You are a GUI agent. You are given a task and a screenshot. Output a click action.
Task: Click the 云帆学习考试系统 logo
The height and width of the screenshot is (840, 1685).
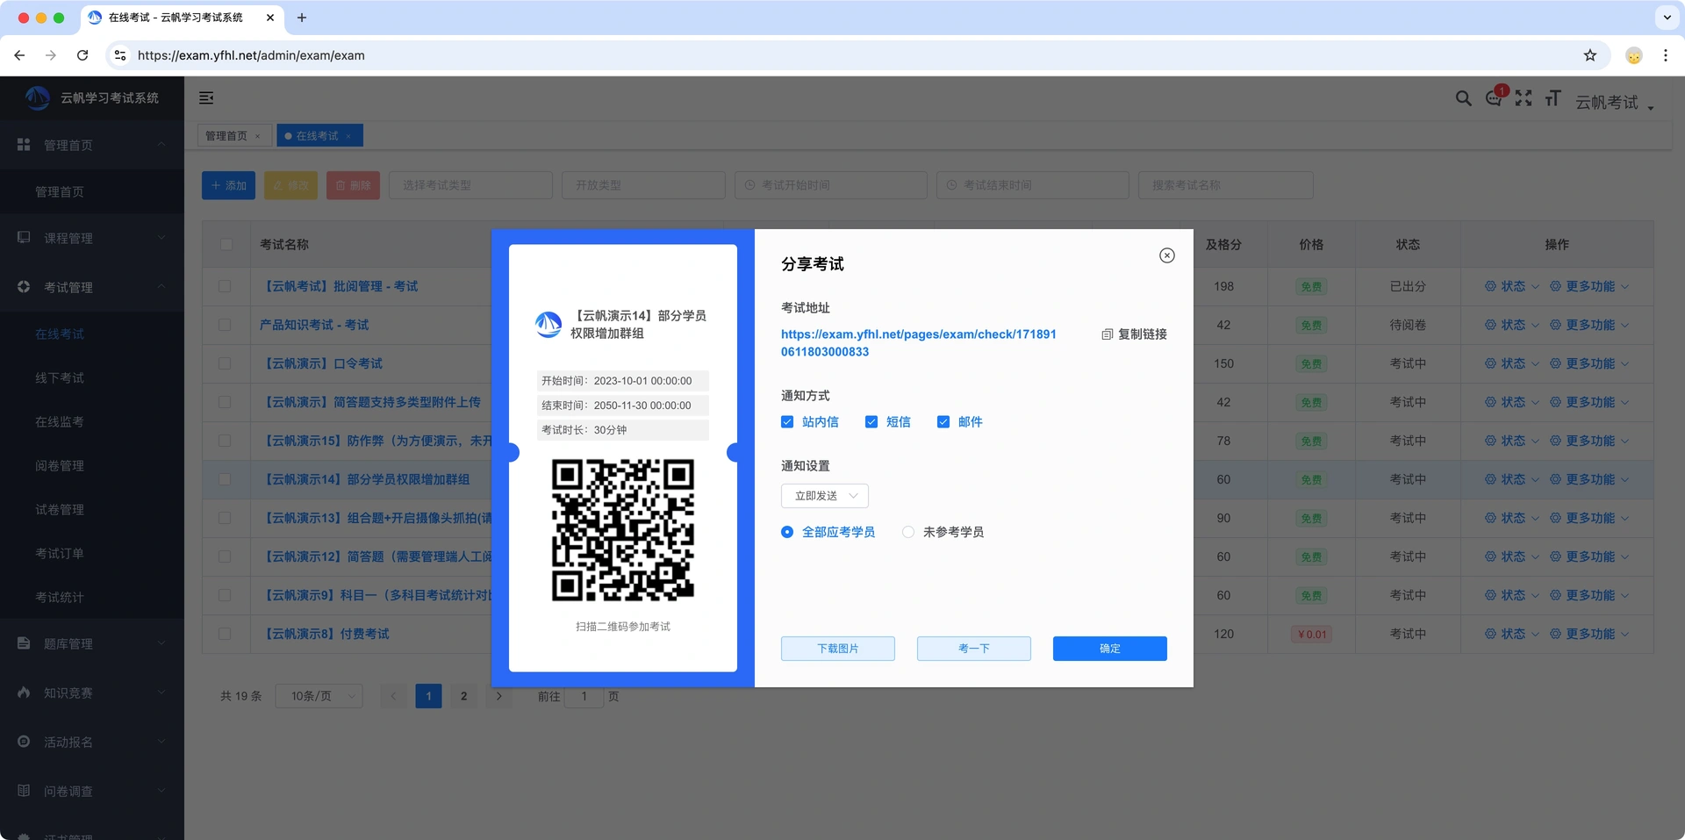pos(92,98)
